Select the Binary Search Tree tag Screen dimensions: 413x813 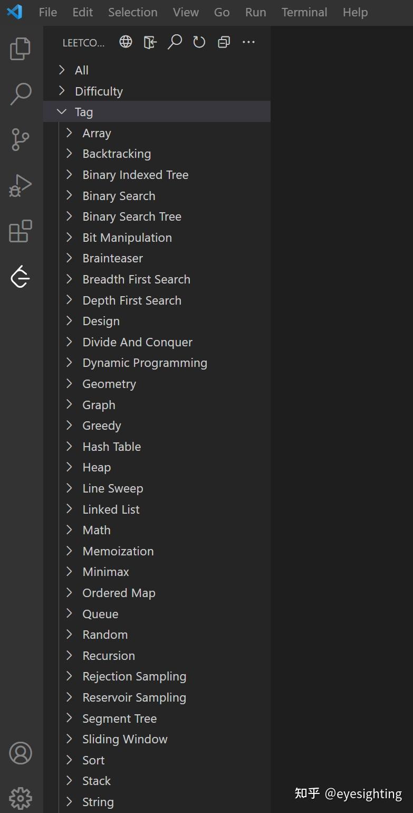pos(132,216)
